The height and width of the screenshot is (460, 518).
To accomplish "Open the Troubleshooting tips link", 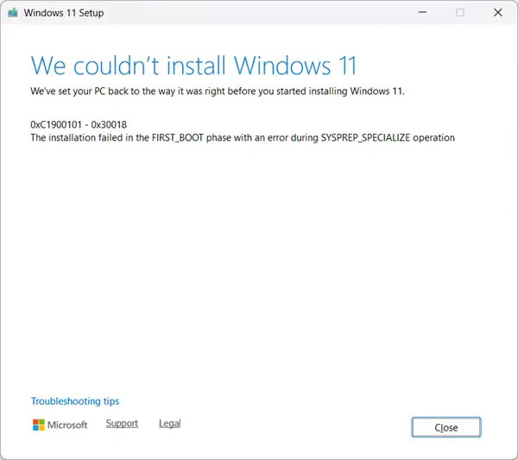I will (75, 401).
